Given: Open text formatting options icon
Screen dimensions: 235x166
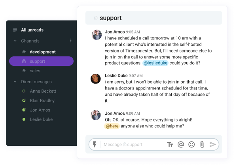Looking at the screenshot, I should coord(170,144).
